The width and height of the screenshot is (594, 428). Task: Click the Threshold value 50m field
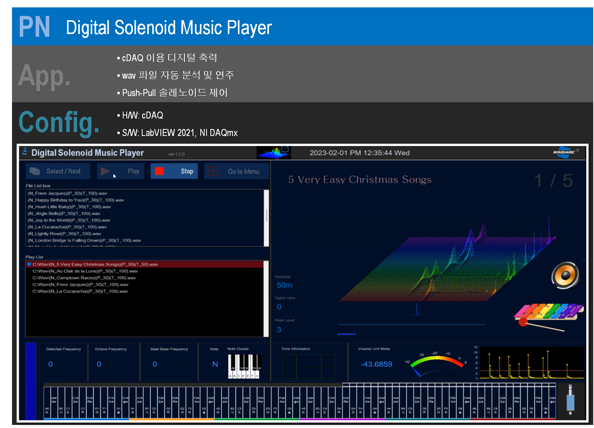[284, 285]
